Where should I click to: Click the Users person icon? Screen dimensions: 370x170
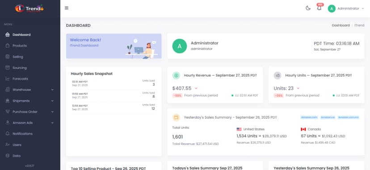click(x=8, y=145)
